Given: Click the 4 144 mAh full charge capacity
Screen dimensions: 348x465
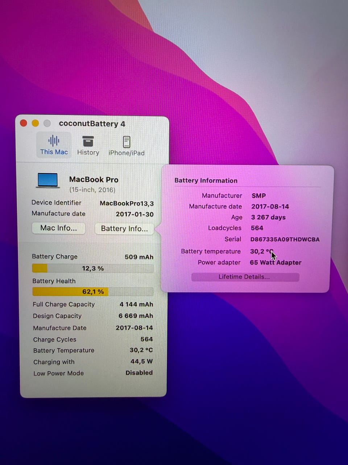Looking at the screenshot, I should (x=136, y=304).
